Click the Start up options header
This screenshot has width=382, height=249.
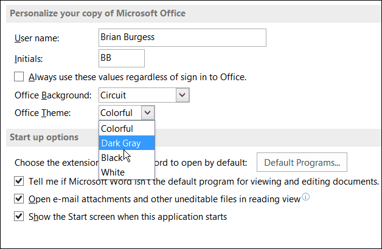(x=44, y=137)
